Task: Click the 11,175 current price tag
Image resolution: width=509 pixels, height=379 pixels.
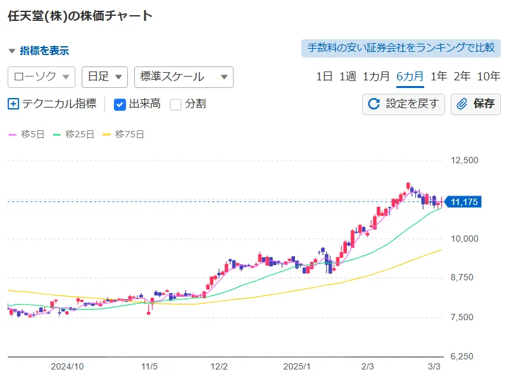Action: click(463, 202)
